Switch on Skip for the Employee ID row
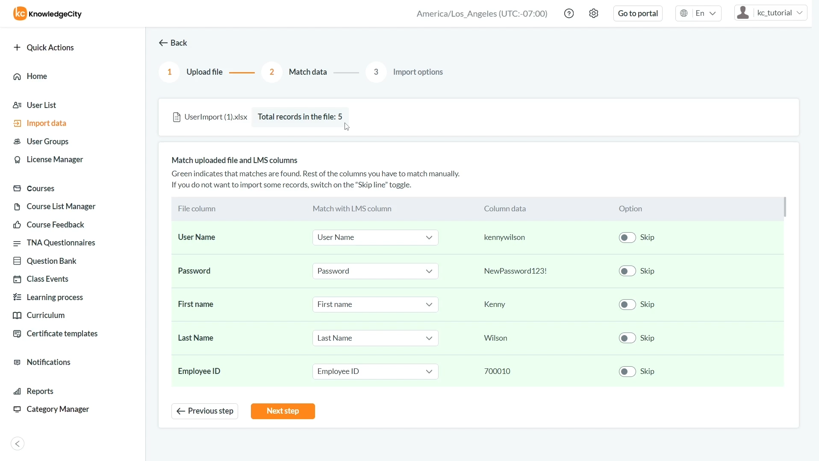 click(x=627, y=371)
